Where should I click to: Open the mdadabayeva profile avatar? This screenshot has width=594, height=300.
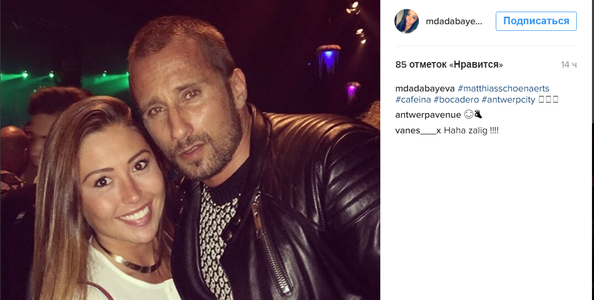click(x=407, y=21)
